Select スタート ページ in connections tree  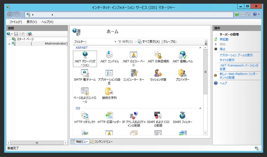(x=25, y=39)
